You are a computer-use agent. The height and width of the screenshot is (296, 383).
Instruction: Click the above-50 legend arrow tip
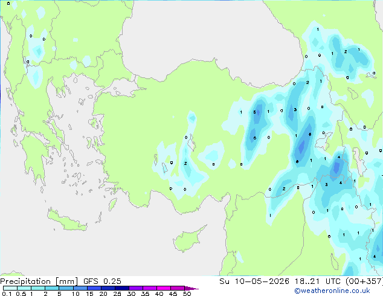tap(191, 288)
